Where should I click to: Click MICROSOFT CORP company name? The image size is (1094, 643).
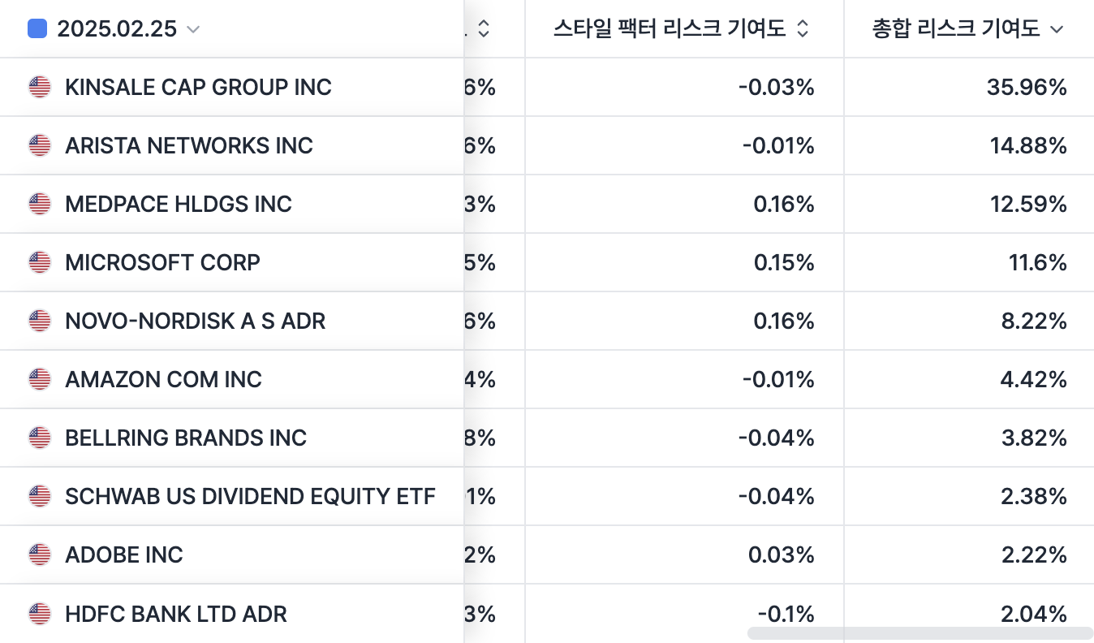162,262
